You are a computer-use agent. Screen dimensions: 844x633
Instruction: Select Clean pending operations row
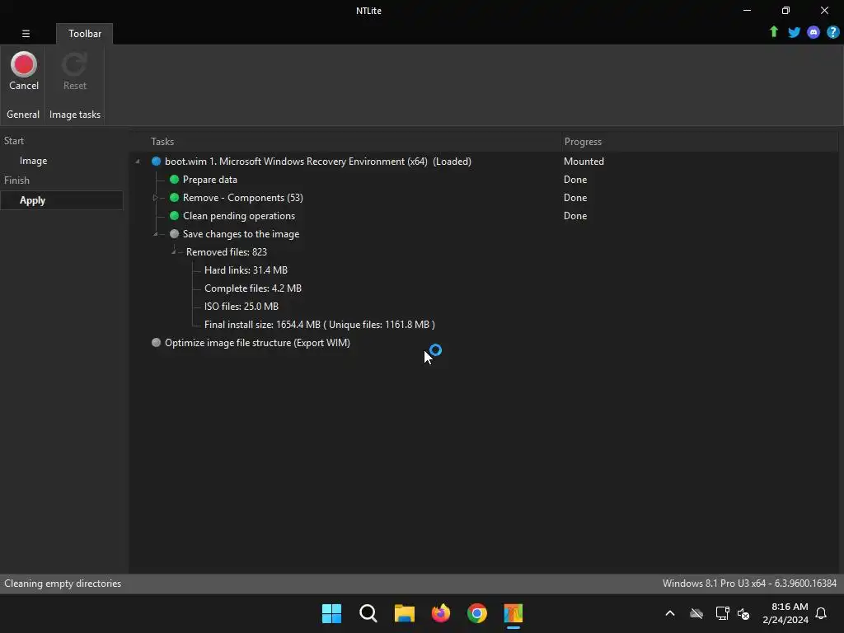click(239, 216)
